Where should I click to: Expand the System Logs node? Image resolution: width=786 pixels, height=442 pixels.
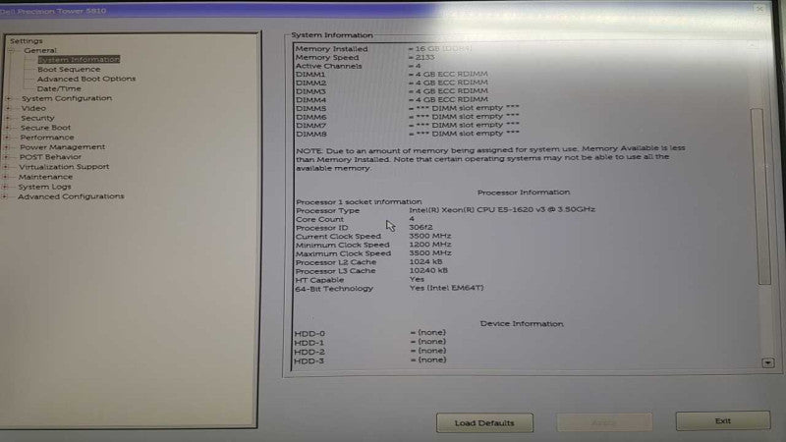click(5, 187)
